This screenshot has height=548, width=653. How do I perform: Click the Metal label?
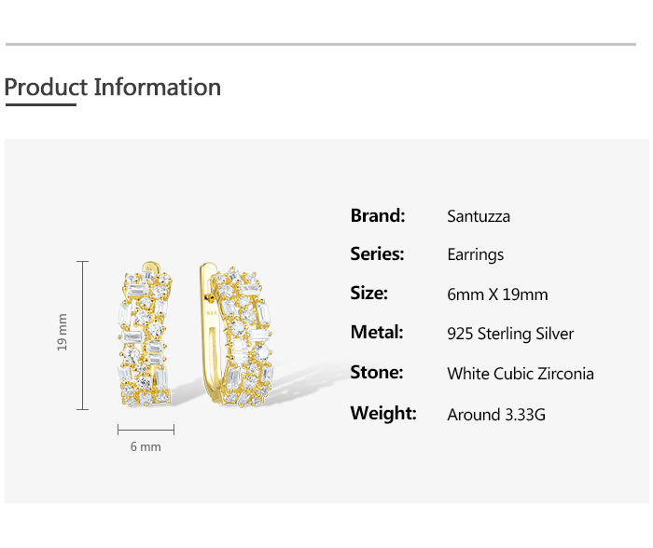pyautogui.click(x=377, y=332)
